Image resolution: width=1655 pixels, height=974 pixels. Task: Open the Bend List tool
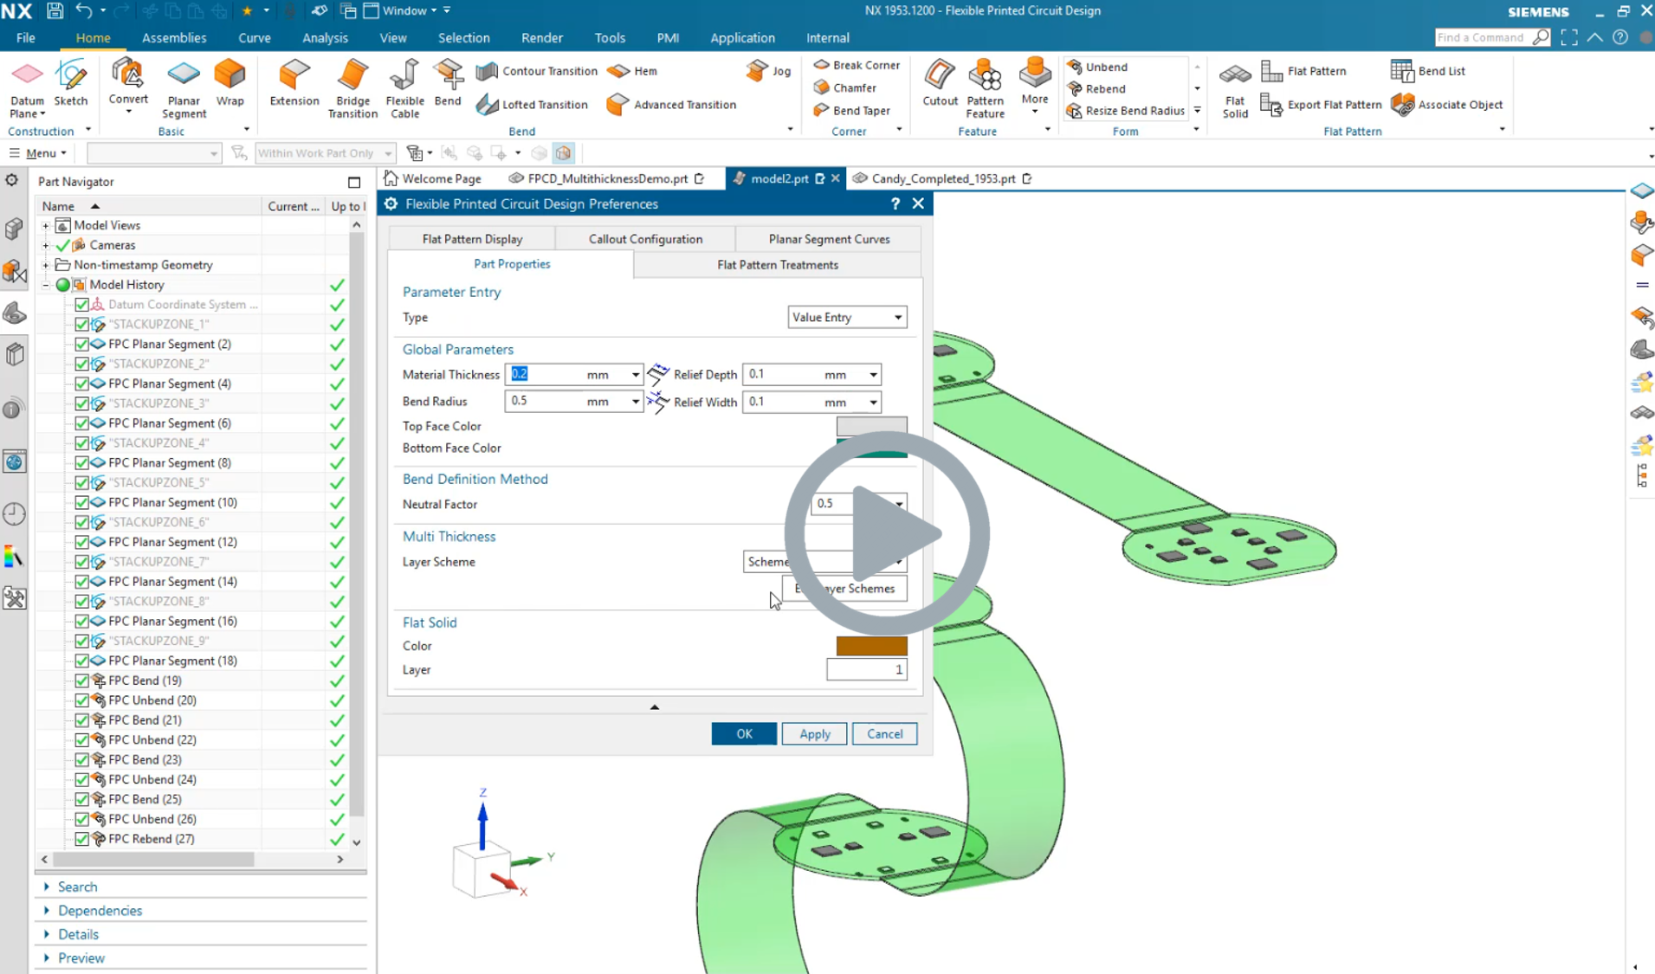(x=1429, y=71)
